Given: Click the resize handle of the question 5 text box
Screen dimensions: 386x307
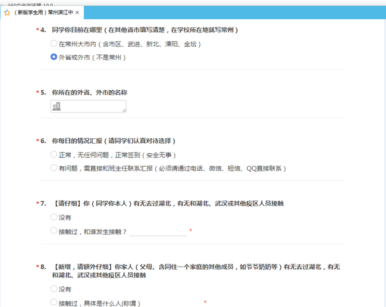Looking at the screenshot, I should 124,110.
